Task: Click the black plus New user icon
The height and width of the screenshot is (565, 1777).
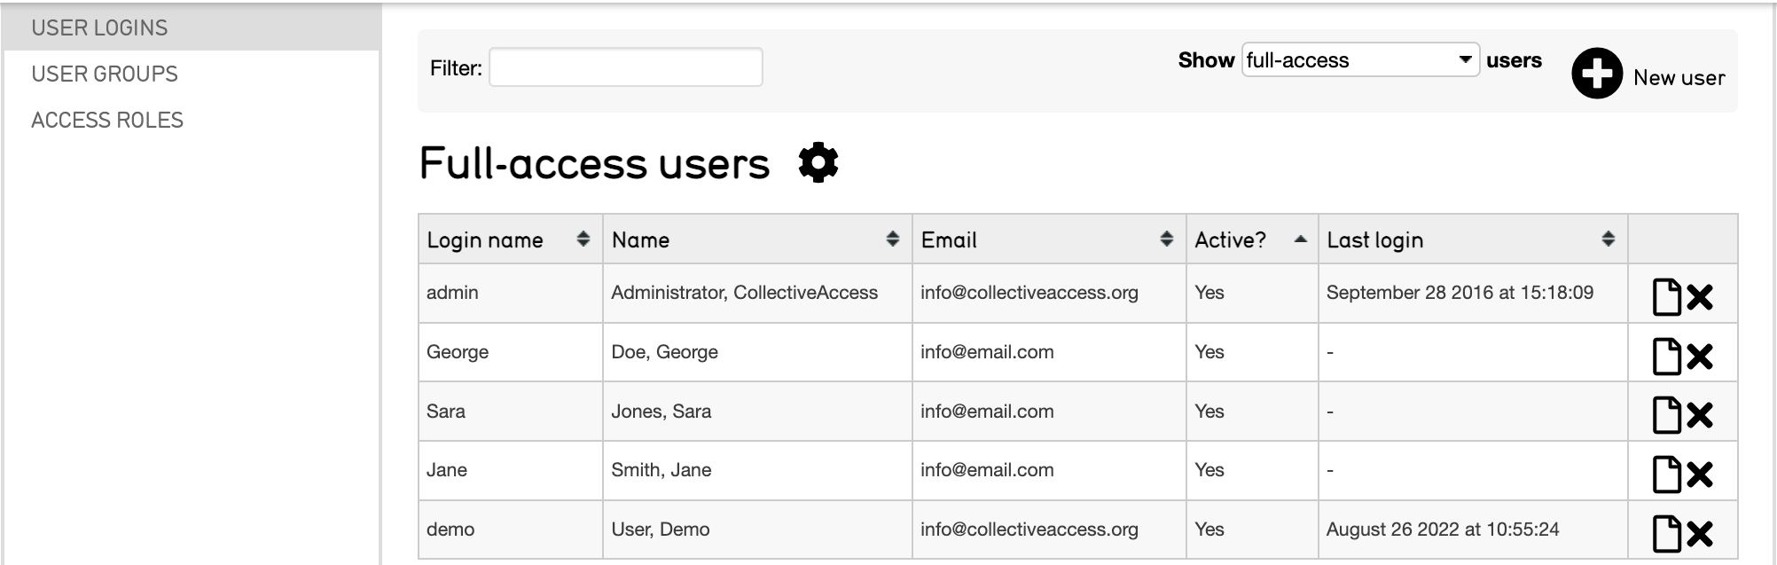Action: (1596, 74)
